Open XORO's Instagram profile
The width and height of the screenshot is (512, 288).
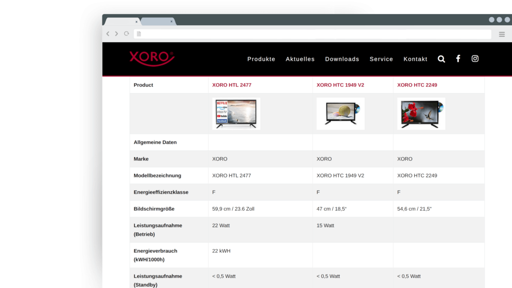(x=475, y=58)
